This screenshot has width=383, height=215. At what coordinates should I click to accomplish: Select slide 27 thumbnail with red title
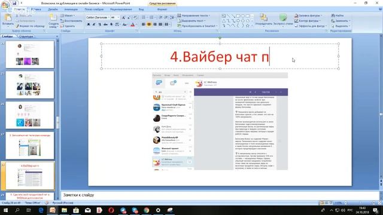30,146
